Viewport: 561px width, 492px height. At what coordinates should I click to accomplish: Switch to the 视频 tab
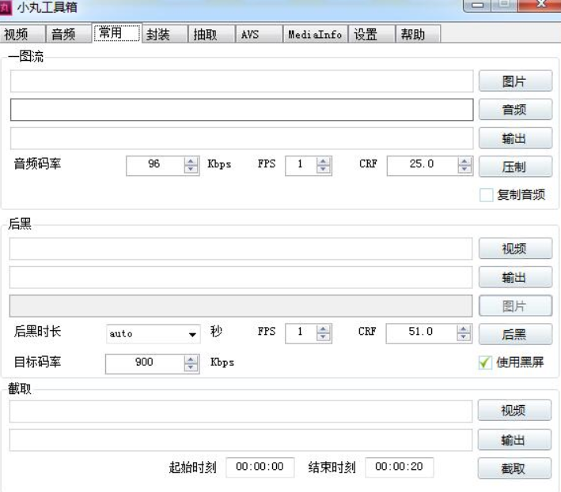22,34
